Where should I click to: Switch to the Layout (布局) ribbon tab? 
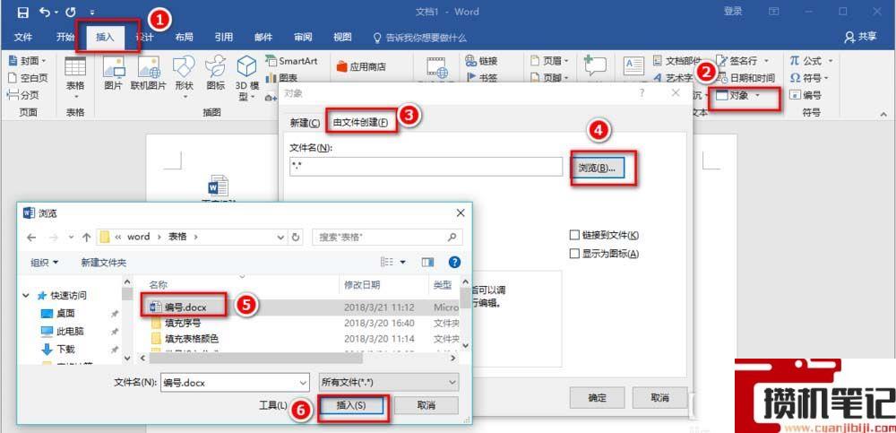point(184,37)
